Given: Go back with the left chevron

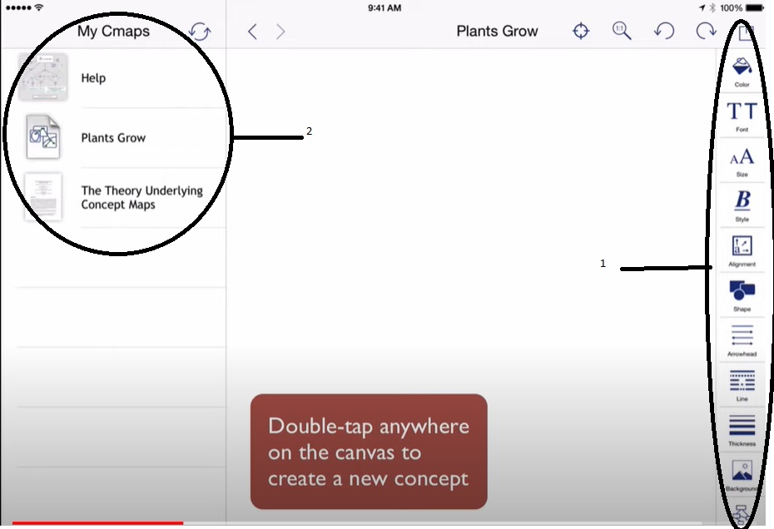Looking at the screenshot, I should (x=252, y=32).
